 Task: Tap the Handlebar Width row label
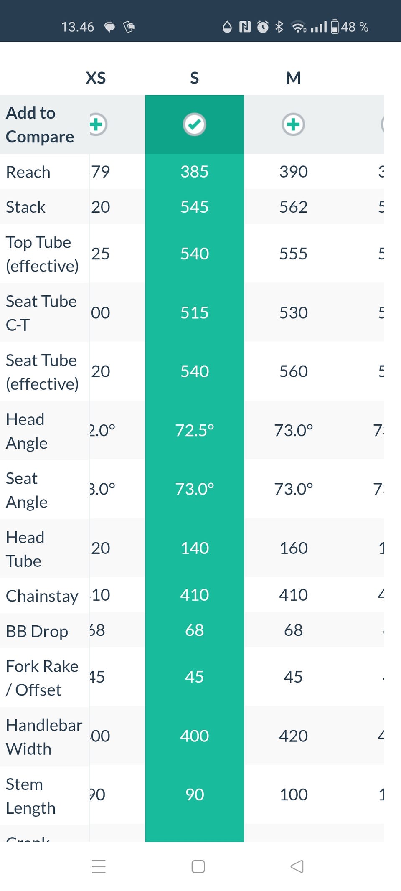(44, 737)
